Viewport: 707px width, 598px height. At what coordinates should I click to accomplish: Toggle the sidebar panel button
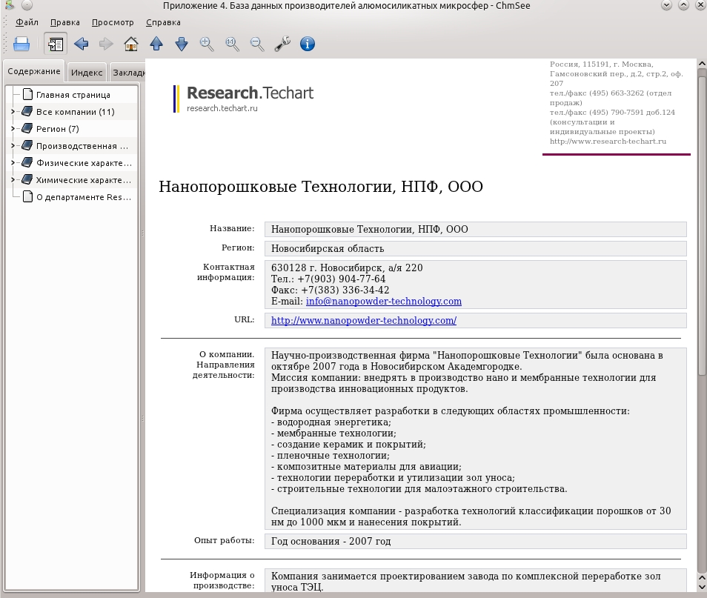(x=56, y=44)
